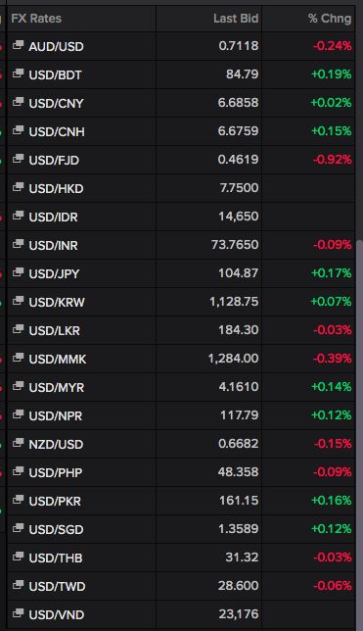Click the popup icon next to USD/HKD
The image size is (363, 631).
tap(18, 187)
